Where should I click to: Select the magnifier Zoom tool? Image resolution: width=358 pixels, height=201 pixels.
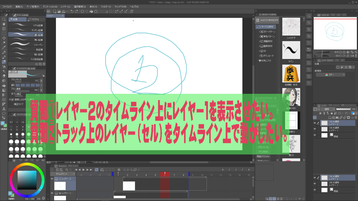coord(4,19)
